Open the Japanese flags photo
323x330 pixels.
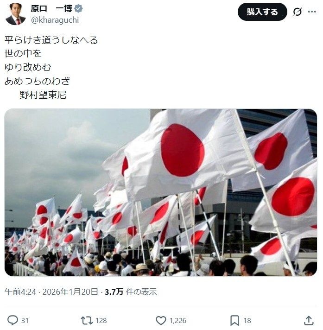160,192
